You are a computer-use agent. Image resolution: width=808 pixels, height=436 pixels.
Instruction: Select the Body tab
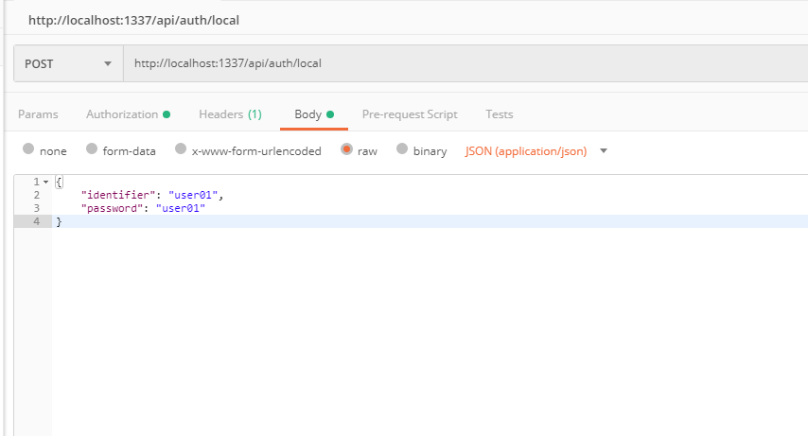pyautogui.click(x=314, y=114)
